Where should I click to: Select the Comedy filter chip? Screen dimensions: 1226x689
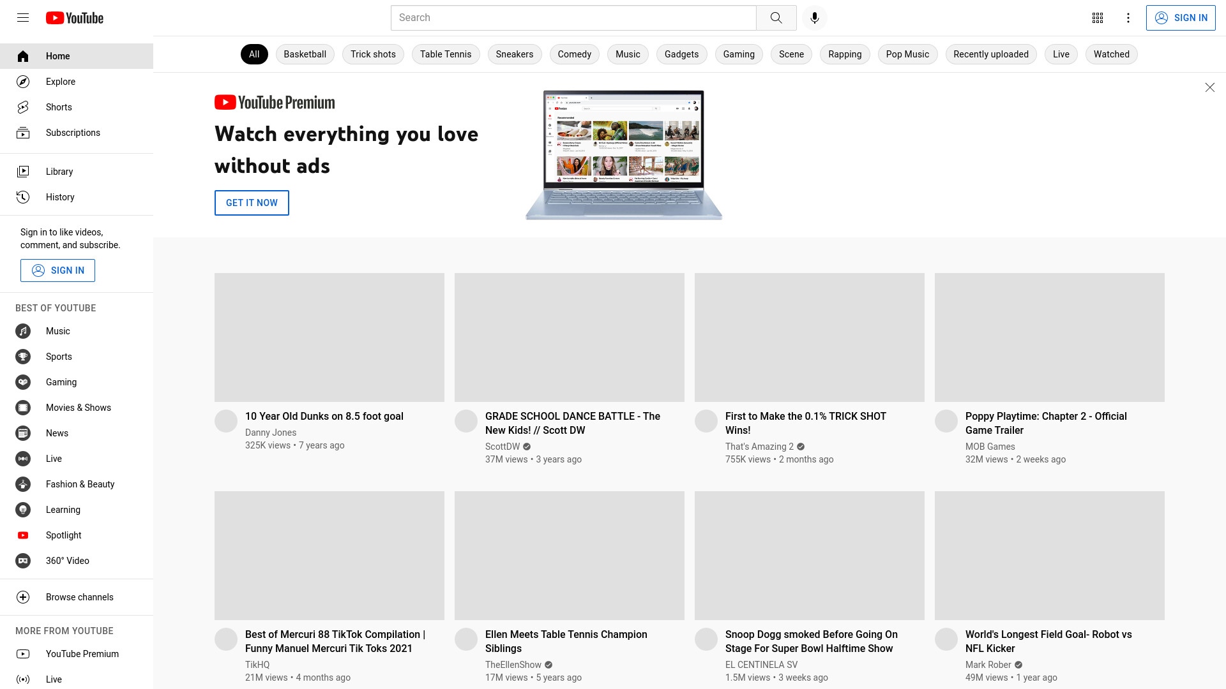pos(575,54)
